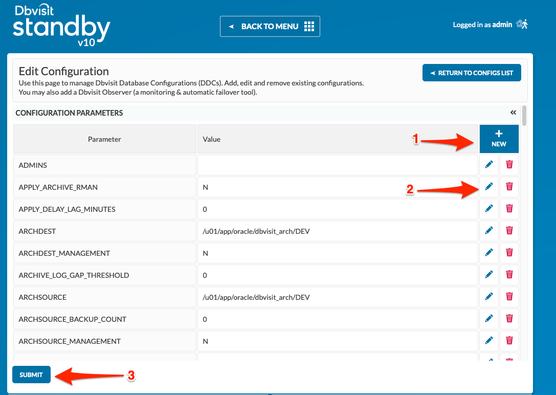Edit ARCHSOURCE_BACKUP_COUNT with its pencil icon
Image resolution: width=556 pixels, height=395 pixels.
click(488, 318)
